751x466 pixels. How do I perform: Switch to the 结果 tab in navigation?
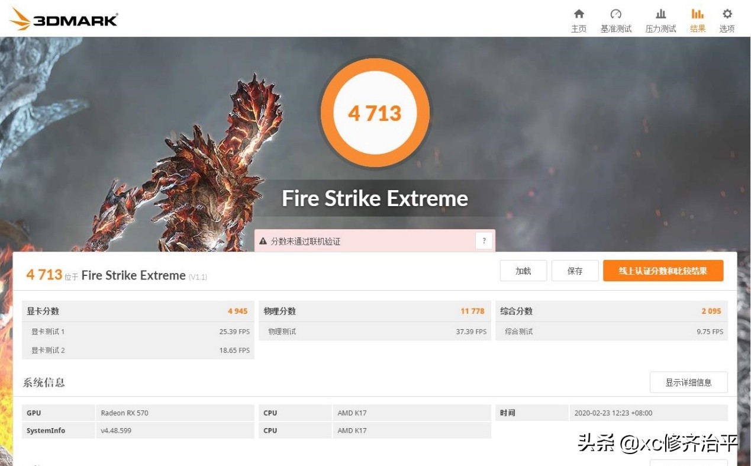[697, 19]
